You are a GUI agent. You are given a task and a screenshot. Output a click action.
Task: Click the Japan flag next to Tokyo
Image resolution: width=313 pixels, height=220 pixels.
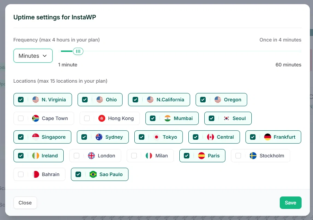pyautogui.click(x=156, y=137)
